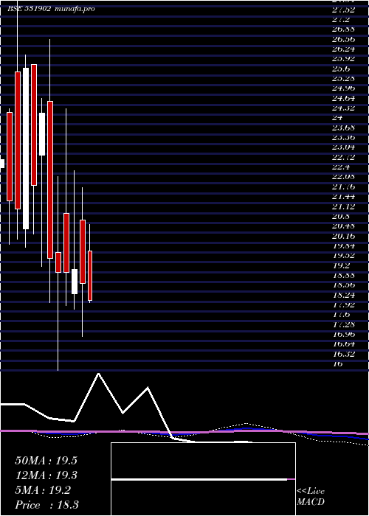Viewport: 369px width, 516px height.
Task: Click the 22.08 price axis label
Action: point(344,177)
